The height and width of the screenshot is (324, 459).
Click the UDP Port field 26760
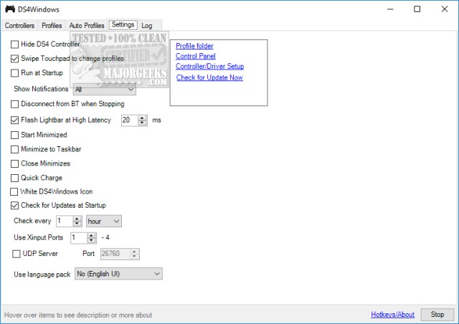coord(115,254)
